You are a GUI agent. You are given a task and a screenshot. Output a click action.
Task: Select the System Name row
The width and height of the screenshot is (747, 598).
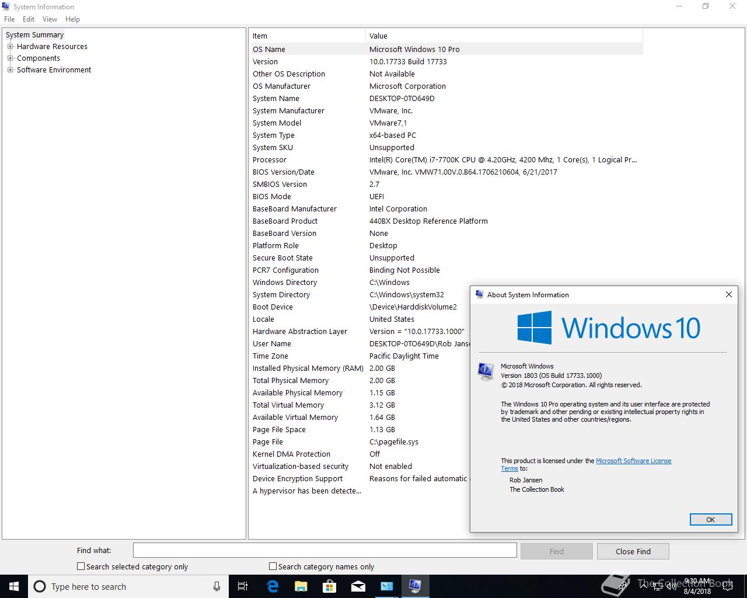[447, 98]
